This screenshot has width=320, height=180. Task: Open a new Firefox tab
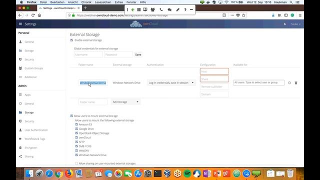pos(85,8)
